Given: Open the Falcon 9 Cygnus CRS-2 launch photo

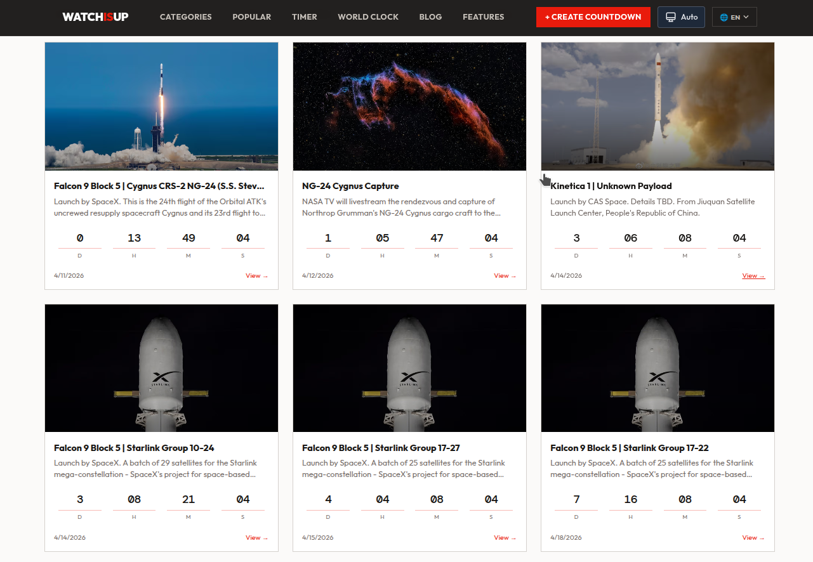Looking at the screenshot, I should [161, 107].
